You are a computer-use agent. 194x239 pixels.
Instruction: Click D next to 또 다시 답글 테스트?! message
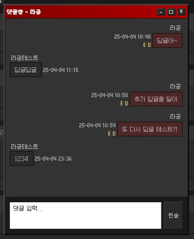tap(114, 133)
